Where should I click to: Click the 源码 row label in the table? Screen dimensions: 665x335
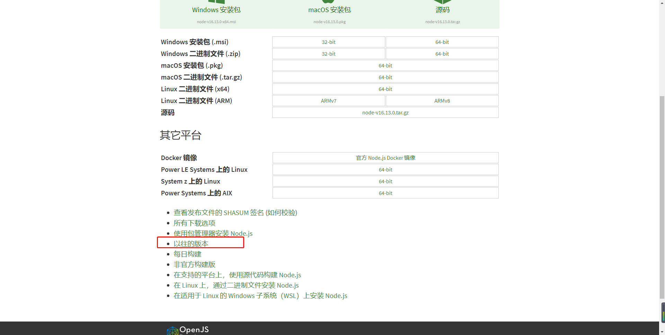click(x=168, y=112)
